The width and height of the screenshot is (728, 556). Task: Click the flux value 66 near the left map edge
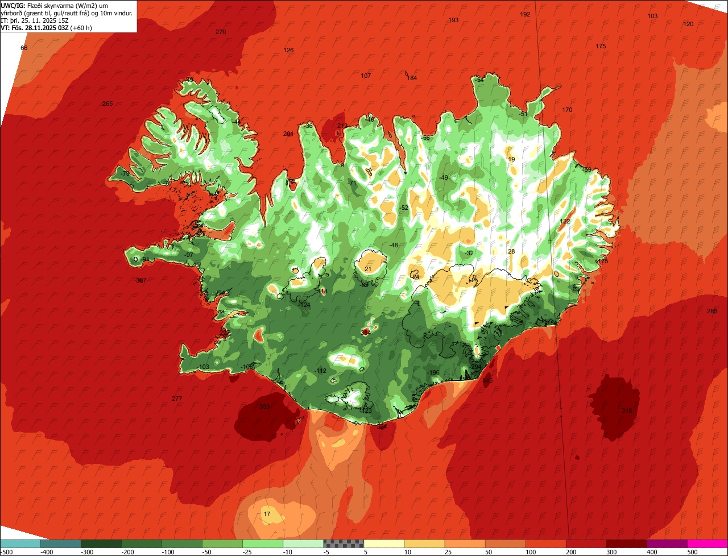coord(24,48)
